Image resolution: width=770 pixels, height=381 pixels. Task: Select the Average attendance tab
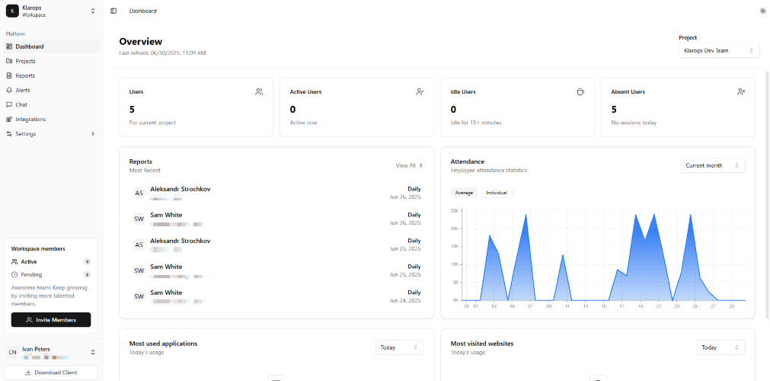coord(464,193)
